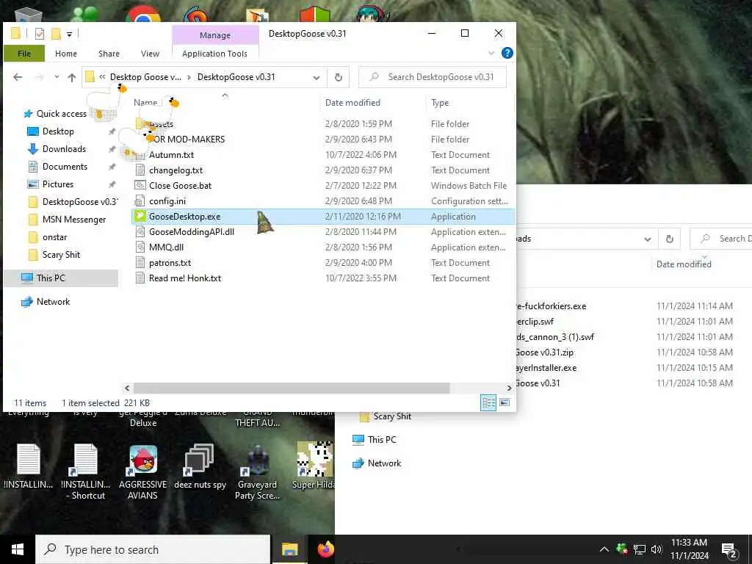Click the taskbar Type here to search box
The image size is (752, 564).
tap(153, 549)
